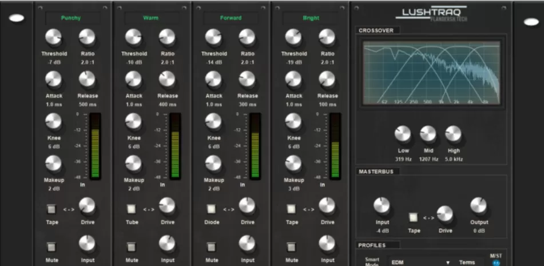Toggle the Punchy band Tape saturation button
Screen dimensions: 544x266
click(x=51, y=209)
